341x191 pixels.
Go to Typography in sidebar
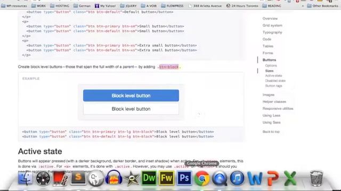pyautogui.click(x=272, y=32)
